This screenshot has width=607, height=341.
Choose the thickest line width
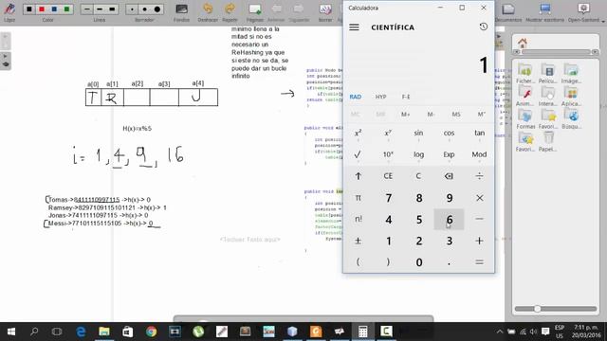point(112,9)
